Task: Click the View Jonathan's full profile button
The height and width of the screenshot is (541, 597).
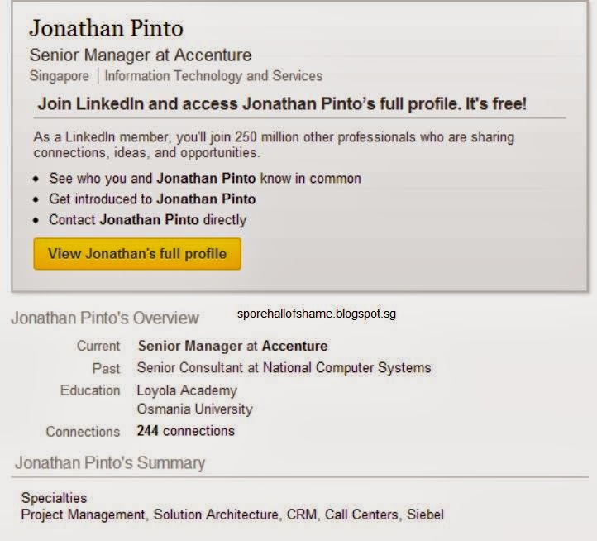Action: (136, 254)
